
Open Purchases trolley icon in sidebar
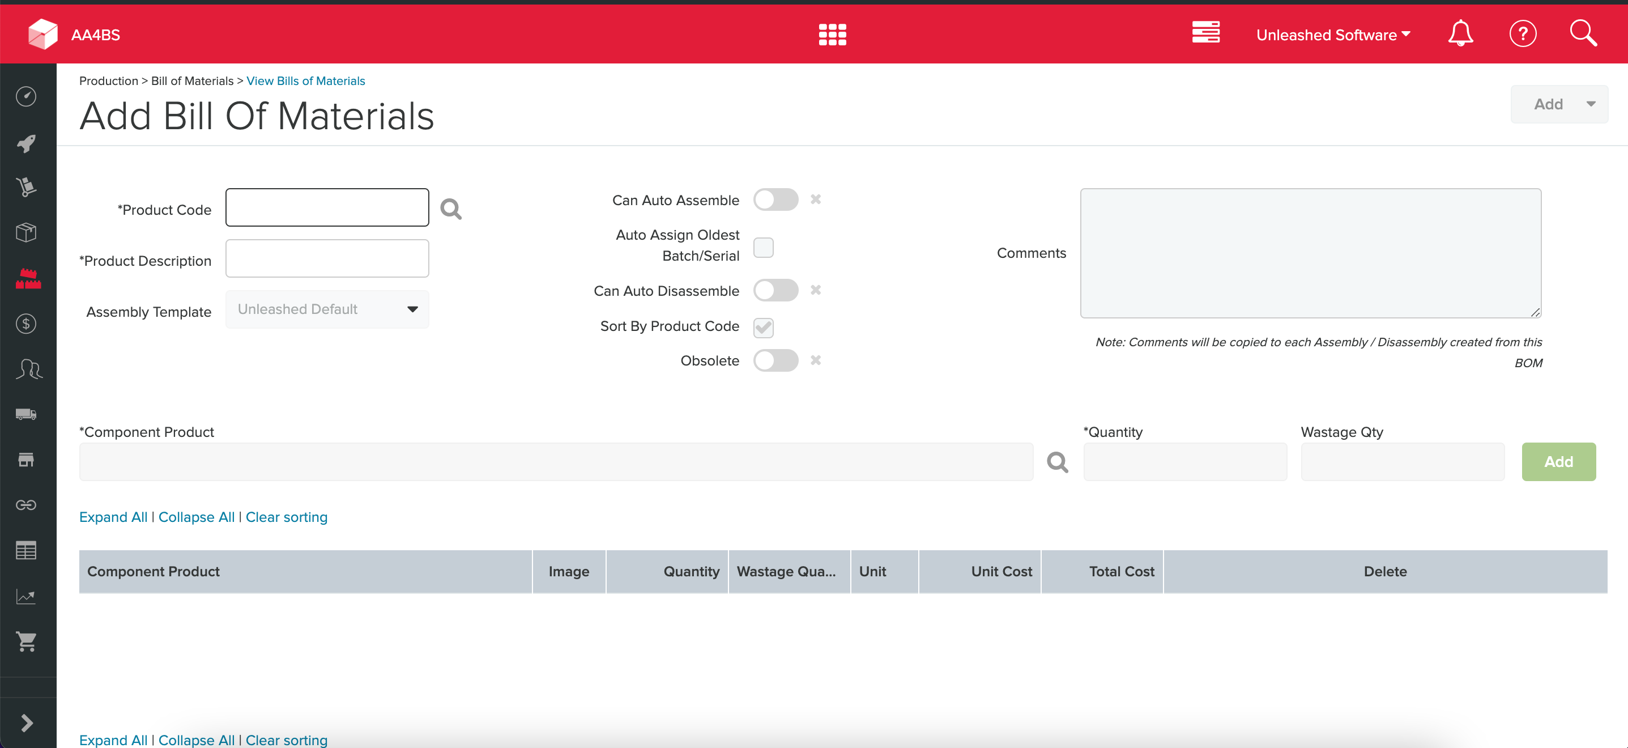pos(26,187)
